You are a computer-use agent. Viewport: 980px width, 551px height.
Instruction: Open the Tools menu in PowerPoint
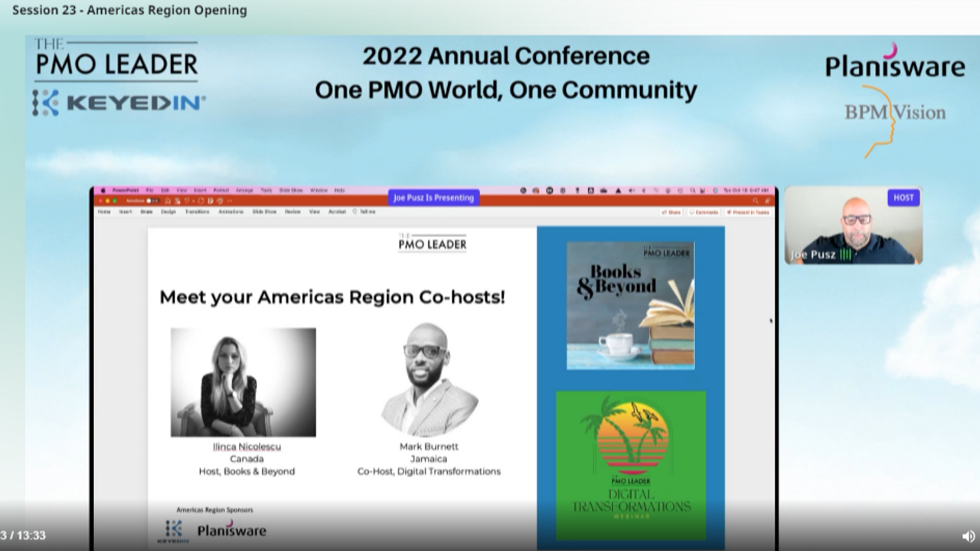(266, 190)
